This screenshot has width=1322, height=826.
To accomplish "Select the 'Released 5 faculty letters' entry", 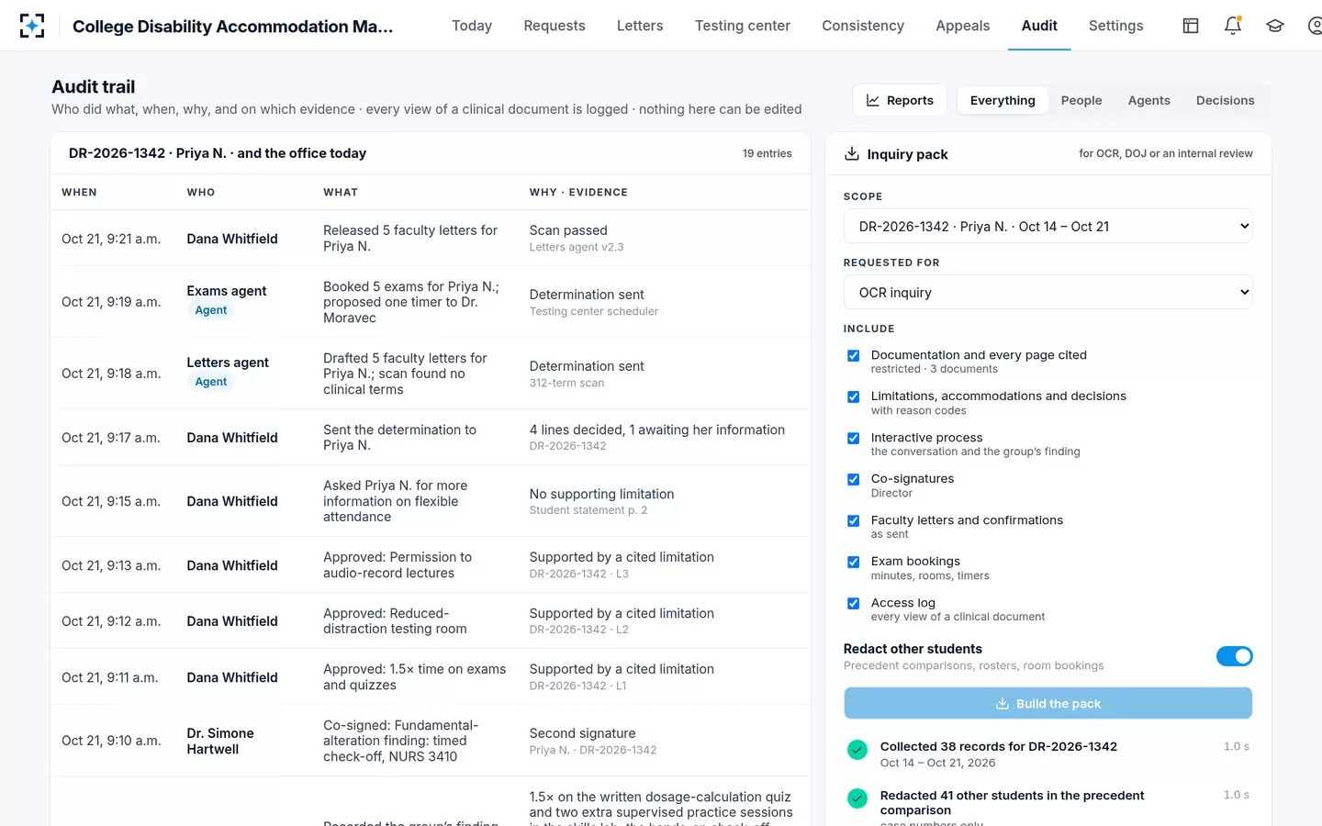I will click(x=431, y=239).
